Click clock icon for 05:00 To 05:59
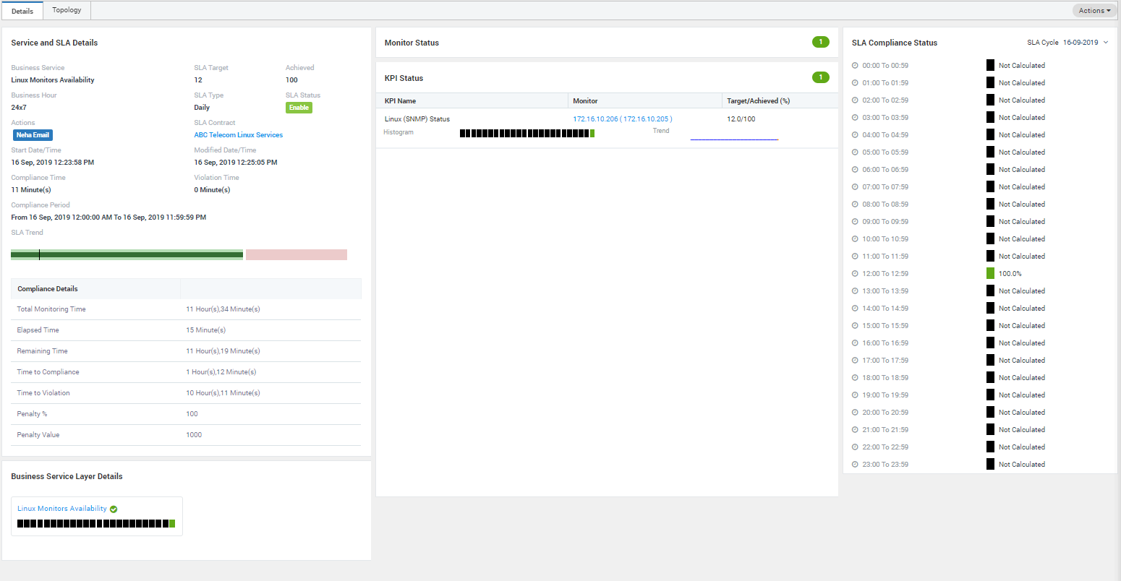Viewport: 1121px width, 581px height. (x=855, y=152)
